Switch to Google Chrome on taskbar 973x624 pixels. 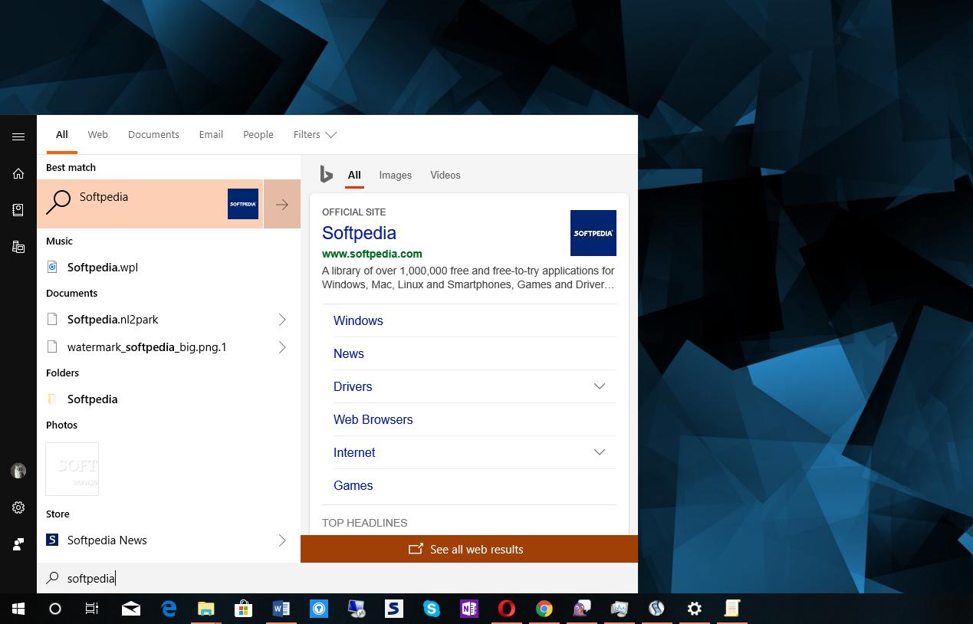(x=544, y=609)
